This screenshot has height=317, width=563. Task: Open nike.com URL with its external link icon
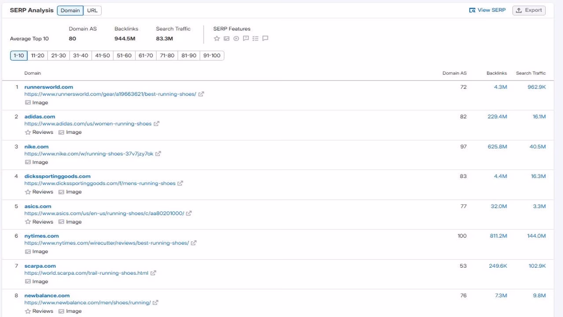click(x=158, y=154)
